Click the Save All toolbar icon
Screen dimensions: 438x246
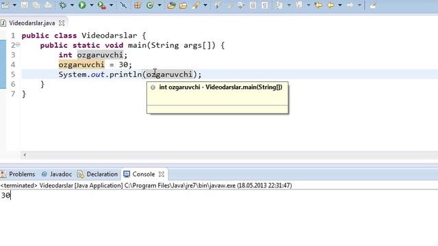click(36, 5)
